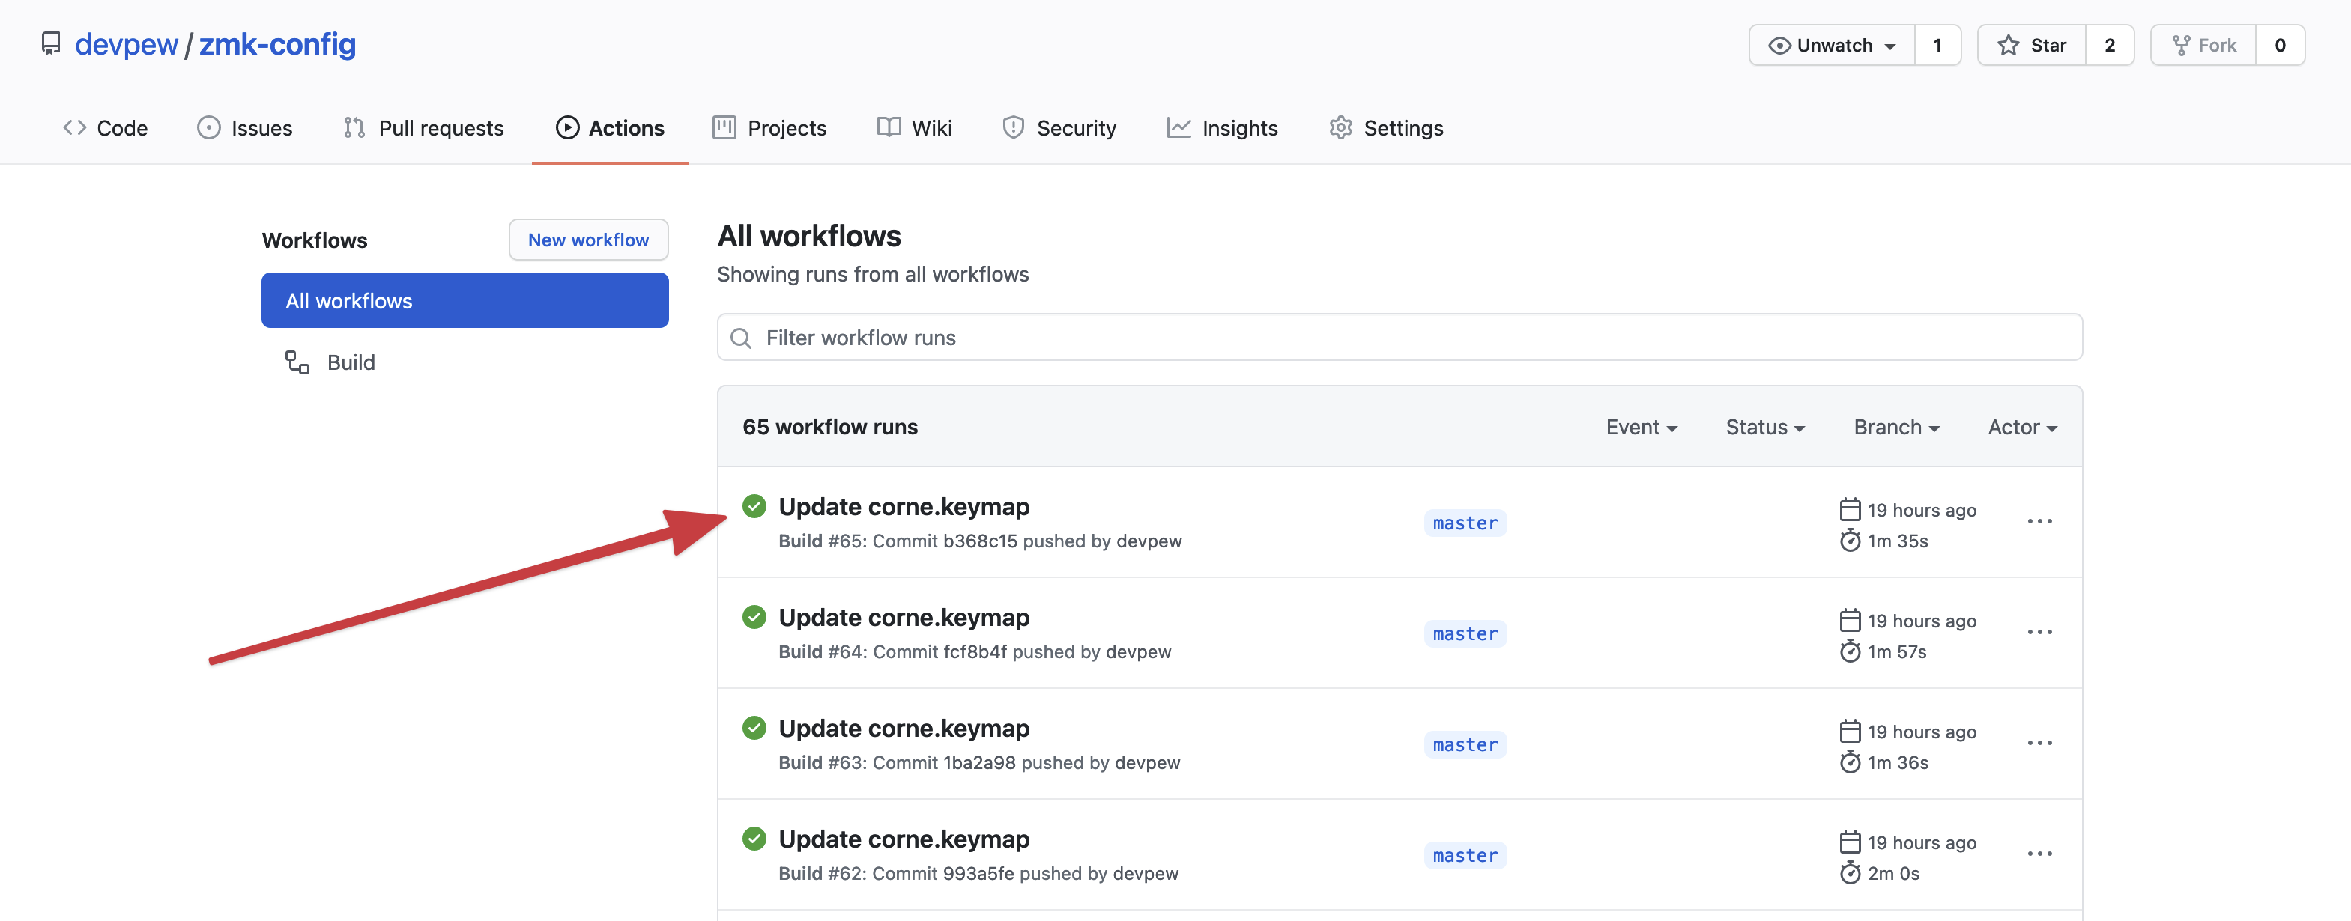The height and width of the screenshot is (921, 2351).
Task: Expand the Event filter dropdown
Action: pyautogui.click(x=1641, y=428)
